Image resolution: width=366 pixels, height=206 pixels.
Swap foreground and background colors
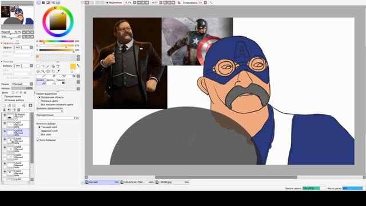point(78,66)
